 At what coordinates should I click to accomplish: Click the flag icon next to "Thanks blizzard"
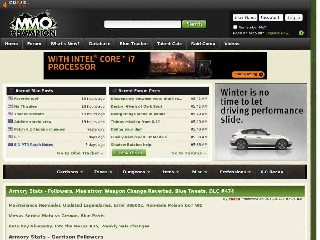[10, 114]
